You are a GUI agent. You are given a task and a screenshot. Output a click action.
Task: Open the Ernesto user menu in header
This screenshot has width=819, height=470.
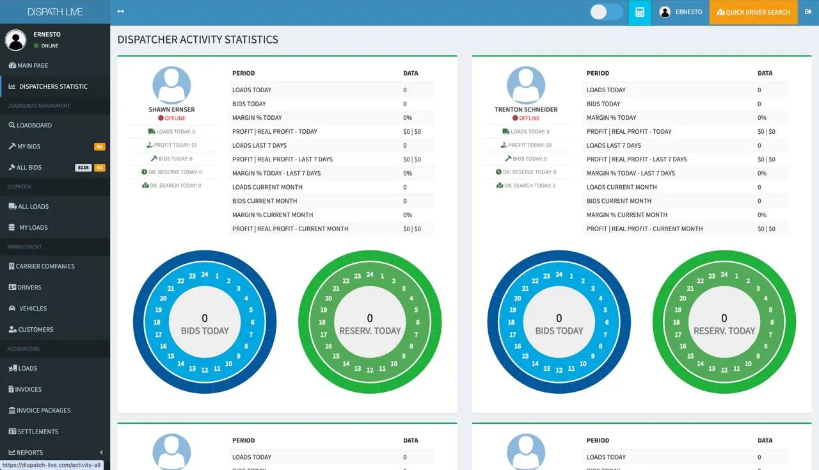[x=681, y=12]
